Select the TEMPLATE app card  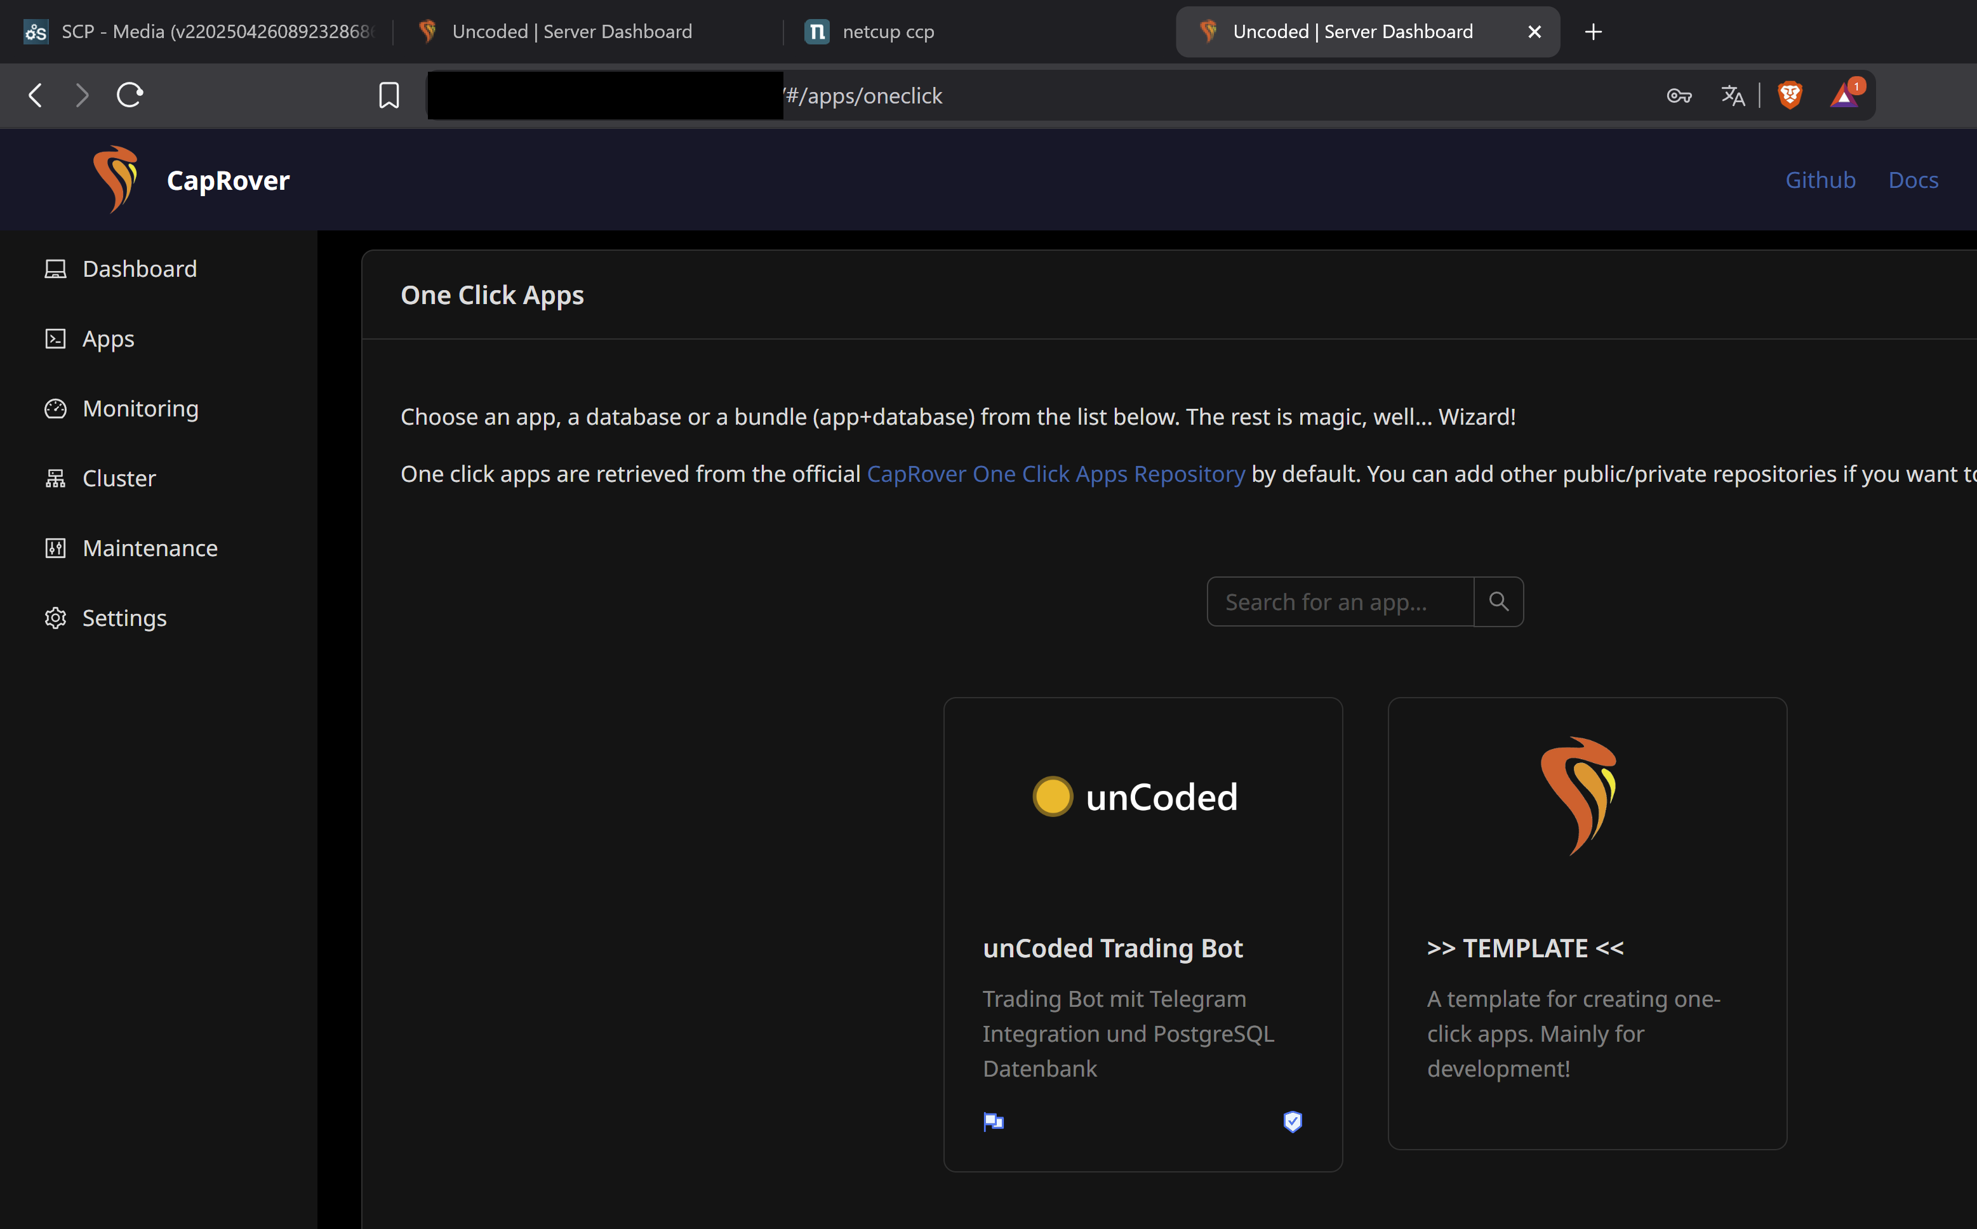click(1586, 922)
